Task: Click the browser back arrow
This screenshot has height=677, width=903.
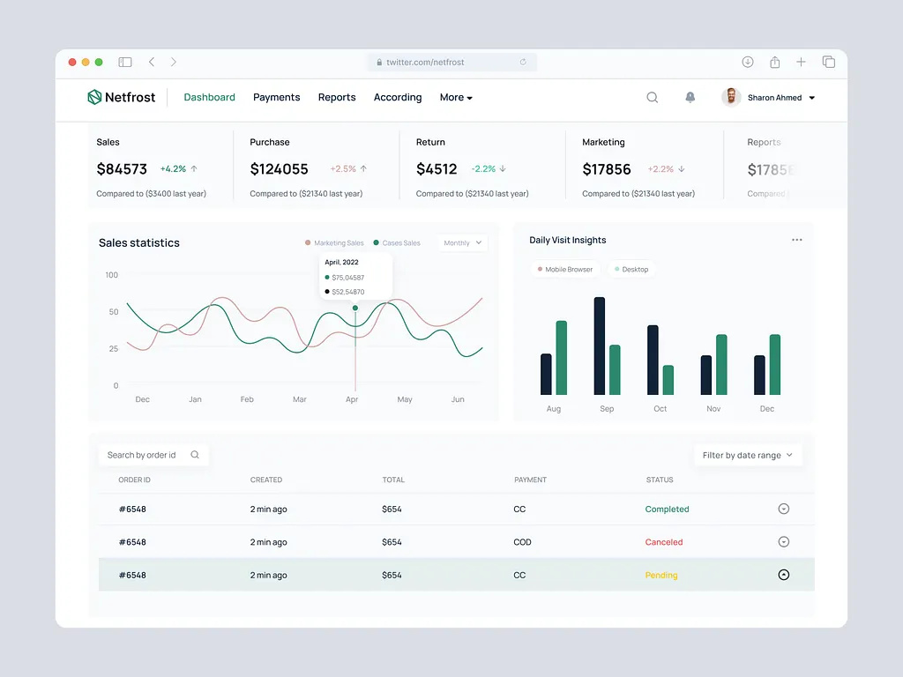Action: 152,62
